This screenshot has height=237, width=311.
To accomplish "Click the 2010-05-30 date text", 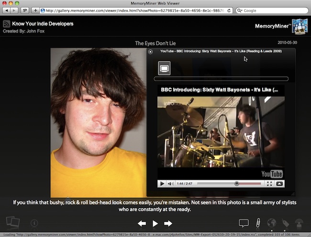I will point(287,42).
